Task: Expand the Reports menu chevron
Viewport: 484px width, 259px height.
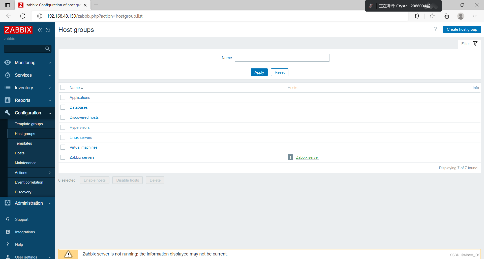Action: coord(50,101)
